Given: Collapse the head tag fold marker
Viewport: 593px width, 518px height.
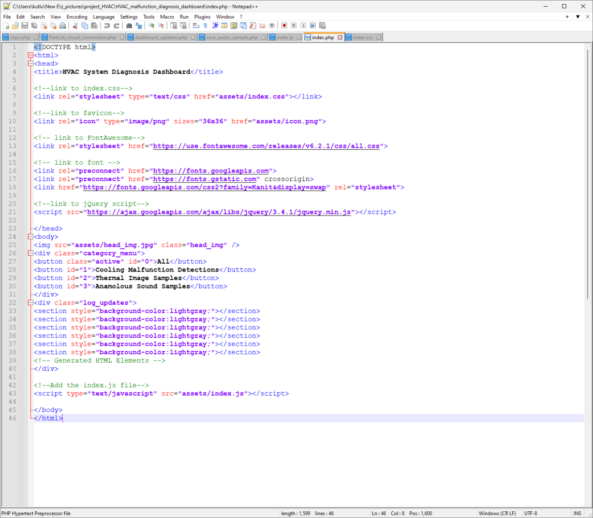Looking at the screenshot, I should click(31, 64).
